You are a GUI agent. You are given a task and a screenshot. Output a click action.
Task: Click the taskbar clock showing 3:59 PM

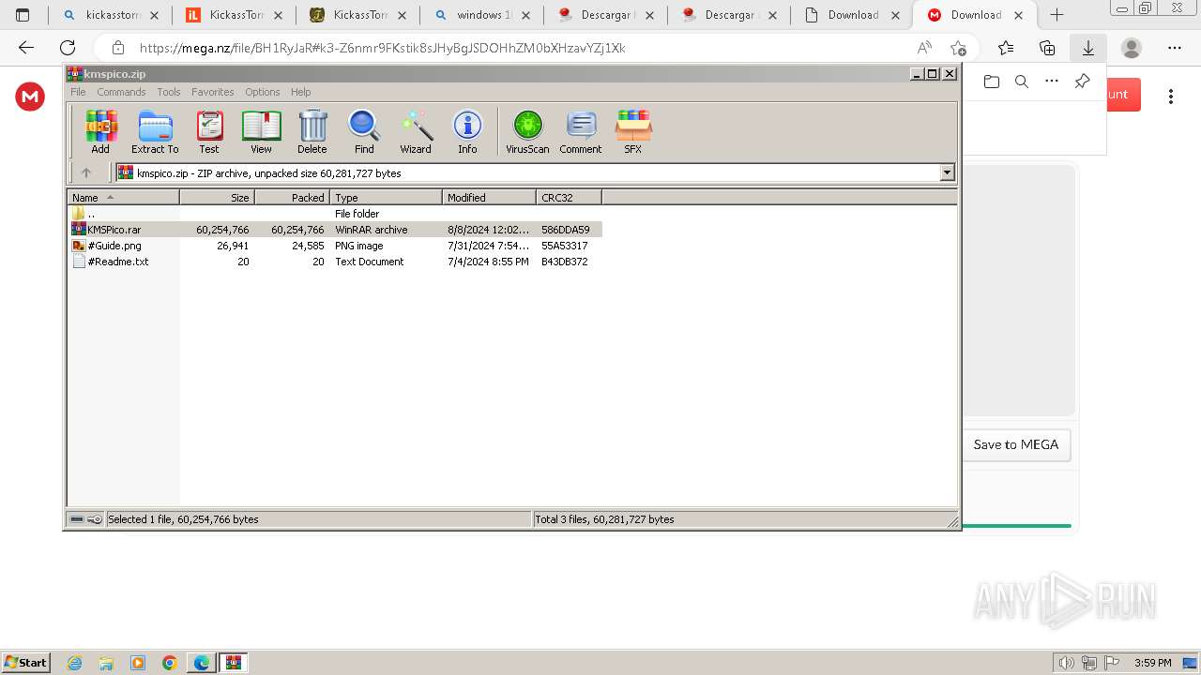tap(1152, 663)
